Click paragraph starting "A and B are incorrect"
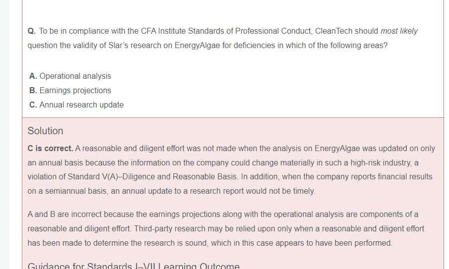This screenshot has height=269, width=449. point(223,229)
